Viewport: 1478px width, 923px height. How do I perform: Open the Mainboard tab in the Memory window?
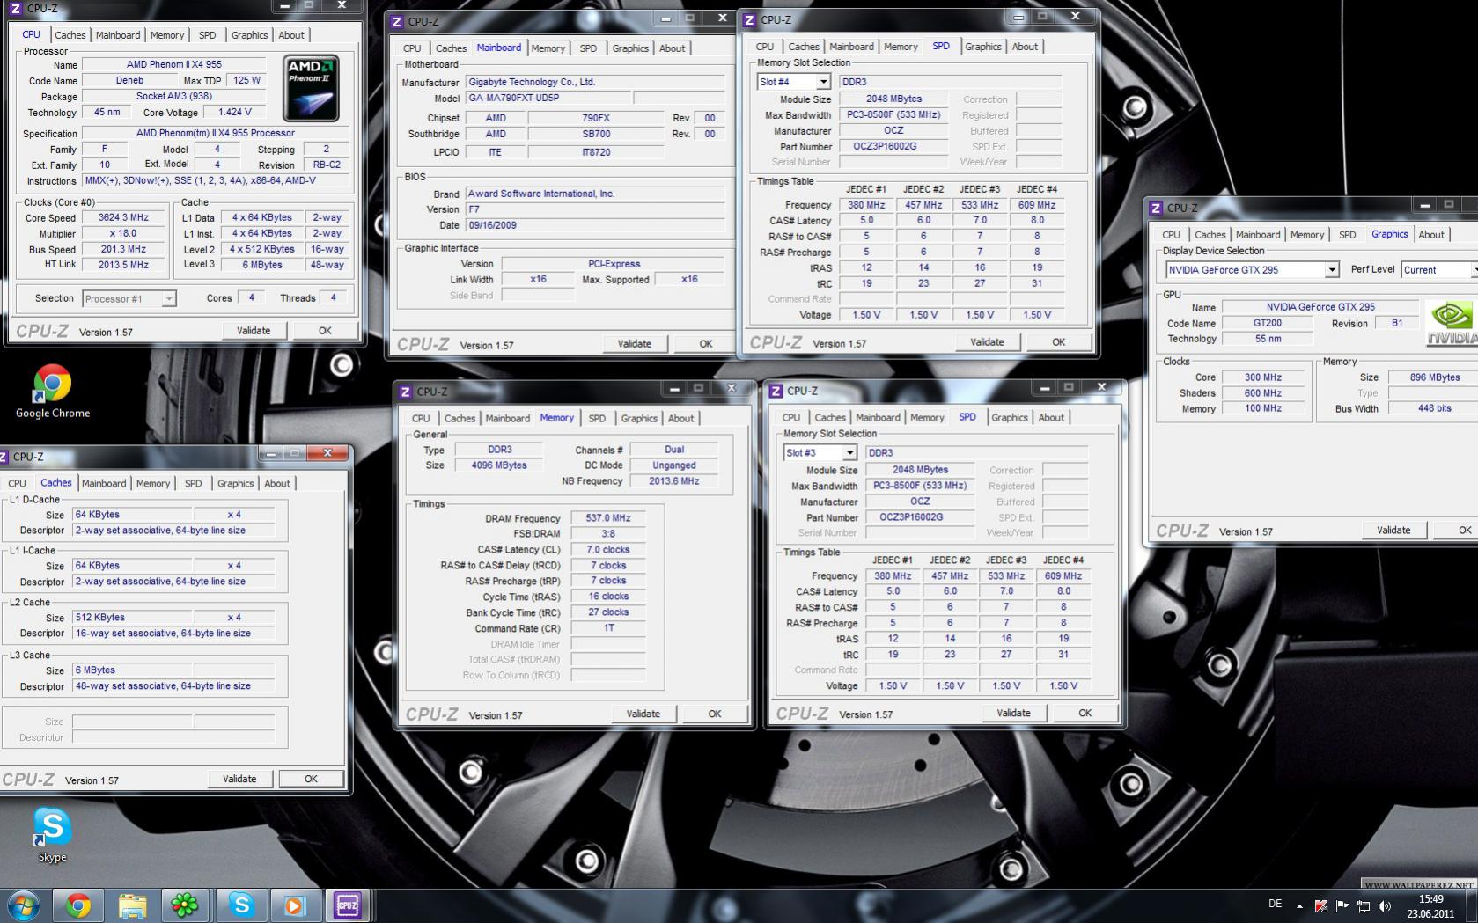[508, 418]
